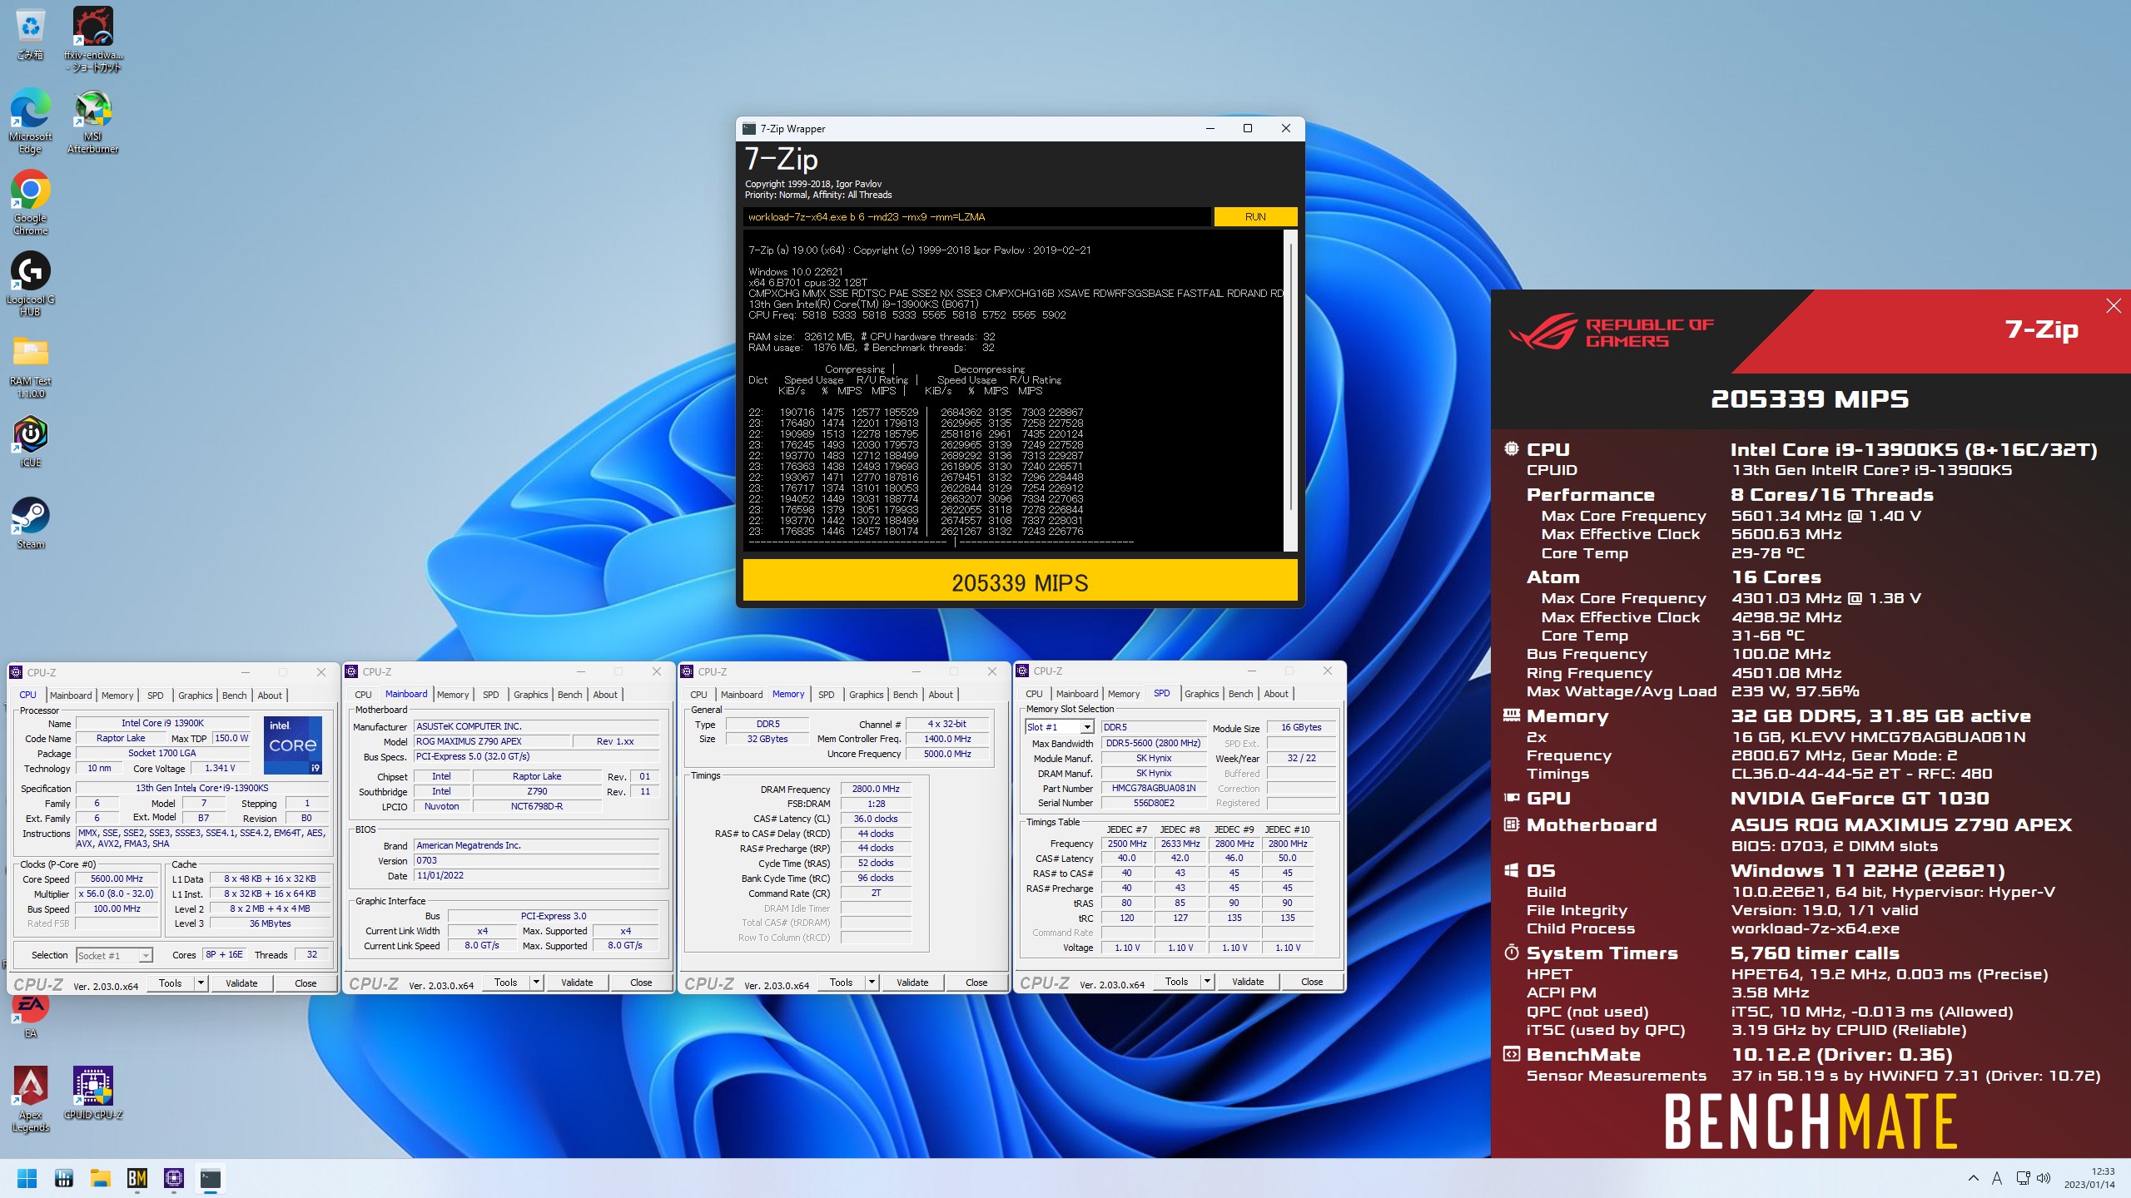Click the 7-Zip output scrollbar
The image size is (2131, 1198).
[1290, 391]
